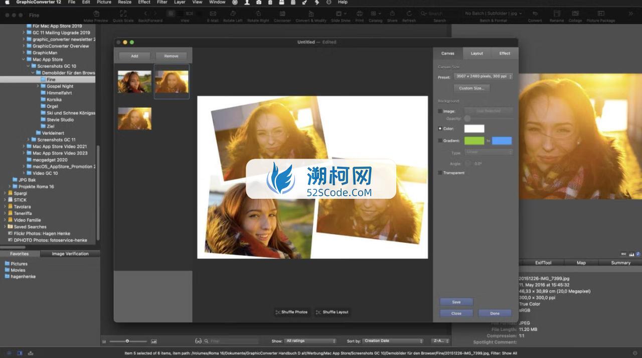Click the small thumbnail size icon in the browser bottom bar
This screenshot has width=642, height=358.
tap(104, 341)
